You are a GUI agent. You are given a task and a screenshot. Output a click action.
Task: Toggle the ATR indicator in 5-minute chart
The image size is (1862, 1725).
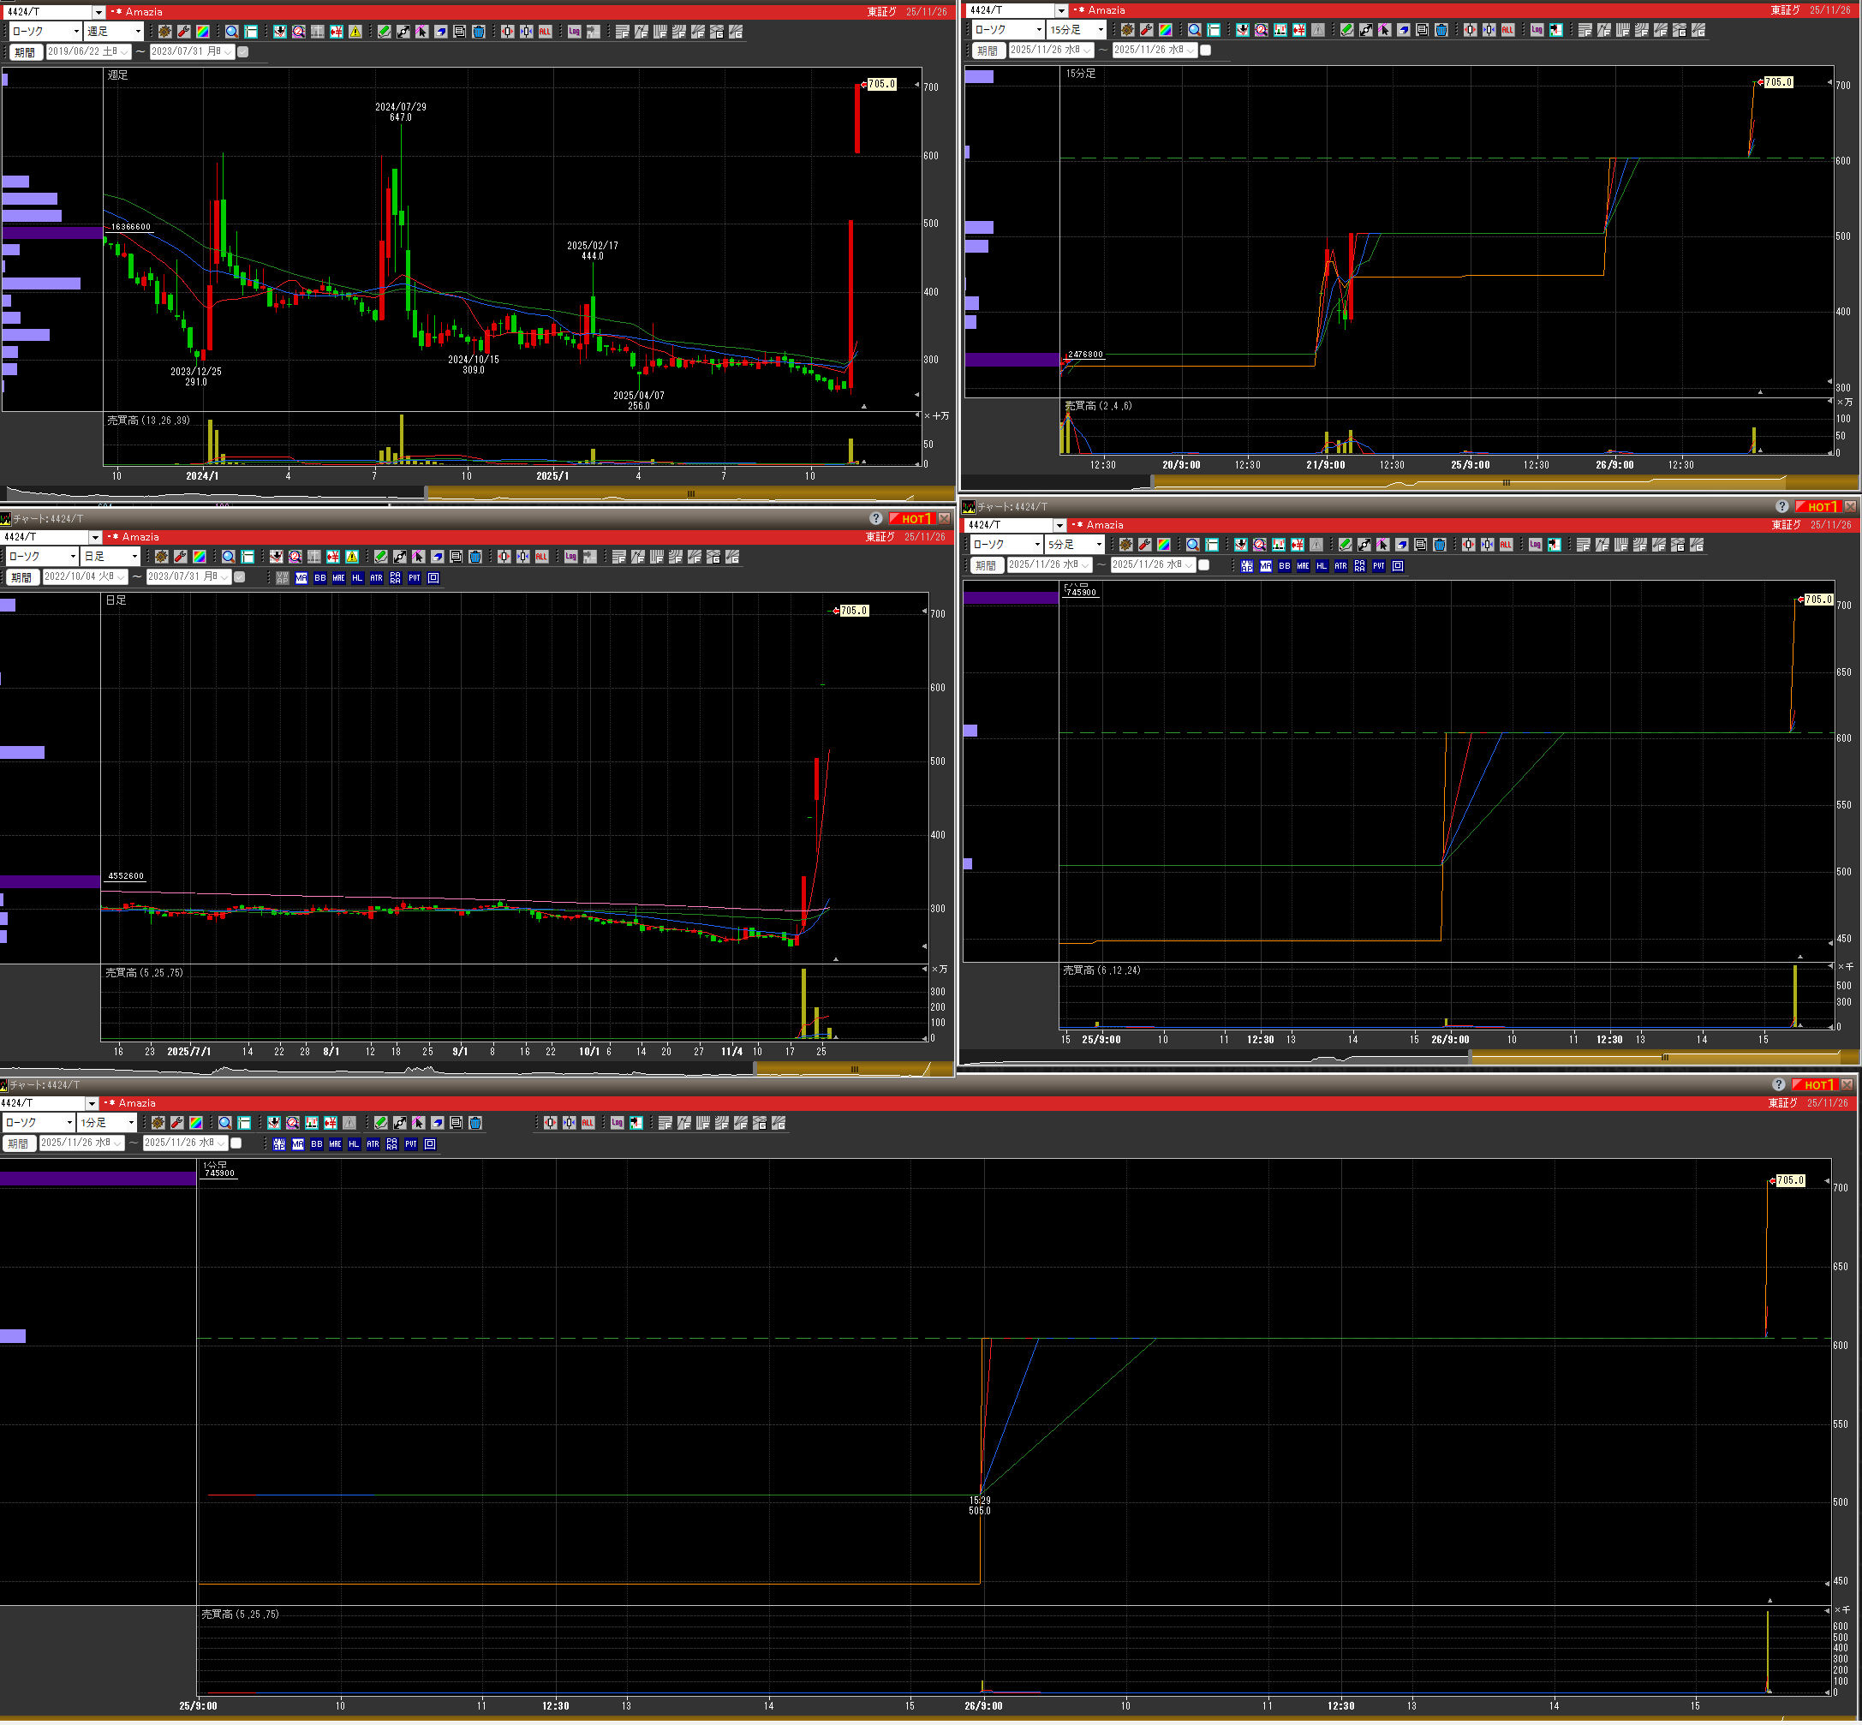coord(1340,565)
